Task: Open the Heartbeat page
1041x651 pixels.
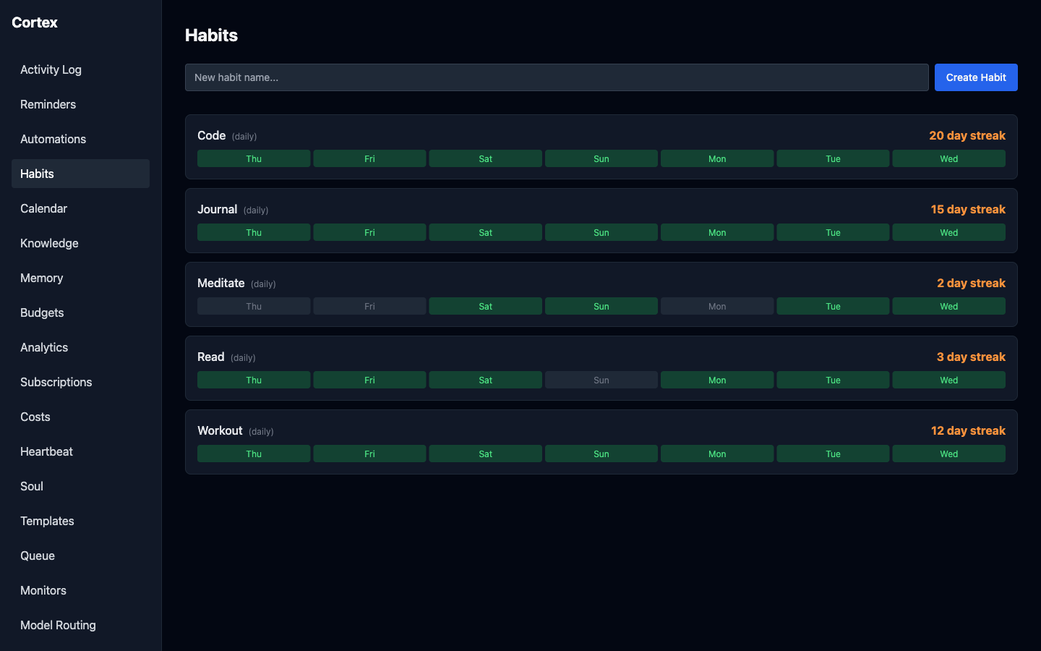Action: click(46, 451)
